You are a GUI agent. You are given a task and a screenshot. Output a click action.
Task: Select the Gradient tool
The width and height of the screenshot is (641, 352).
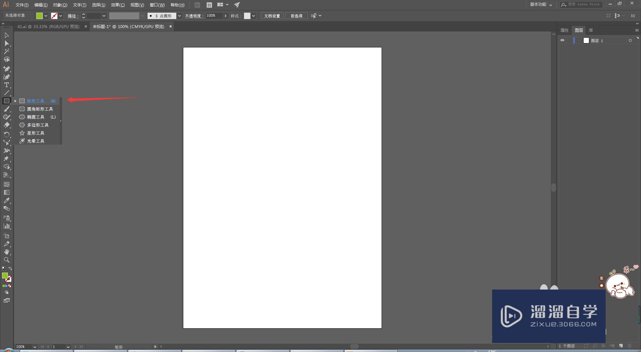[x=7, y=193]
